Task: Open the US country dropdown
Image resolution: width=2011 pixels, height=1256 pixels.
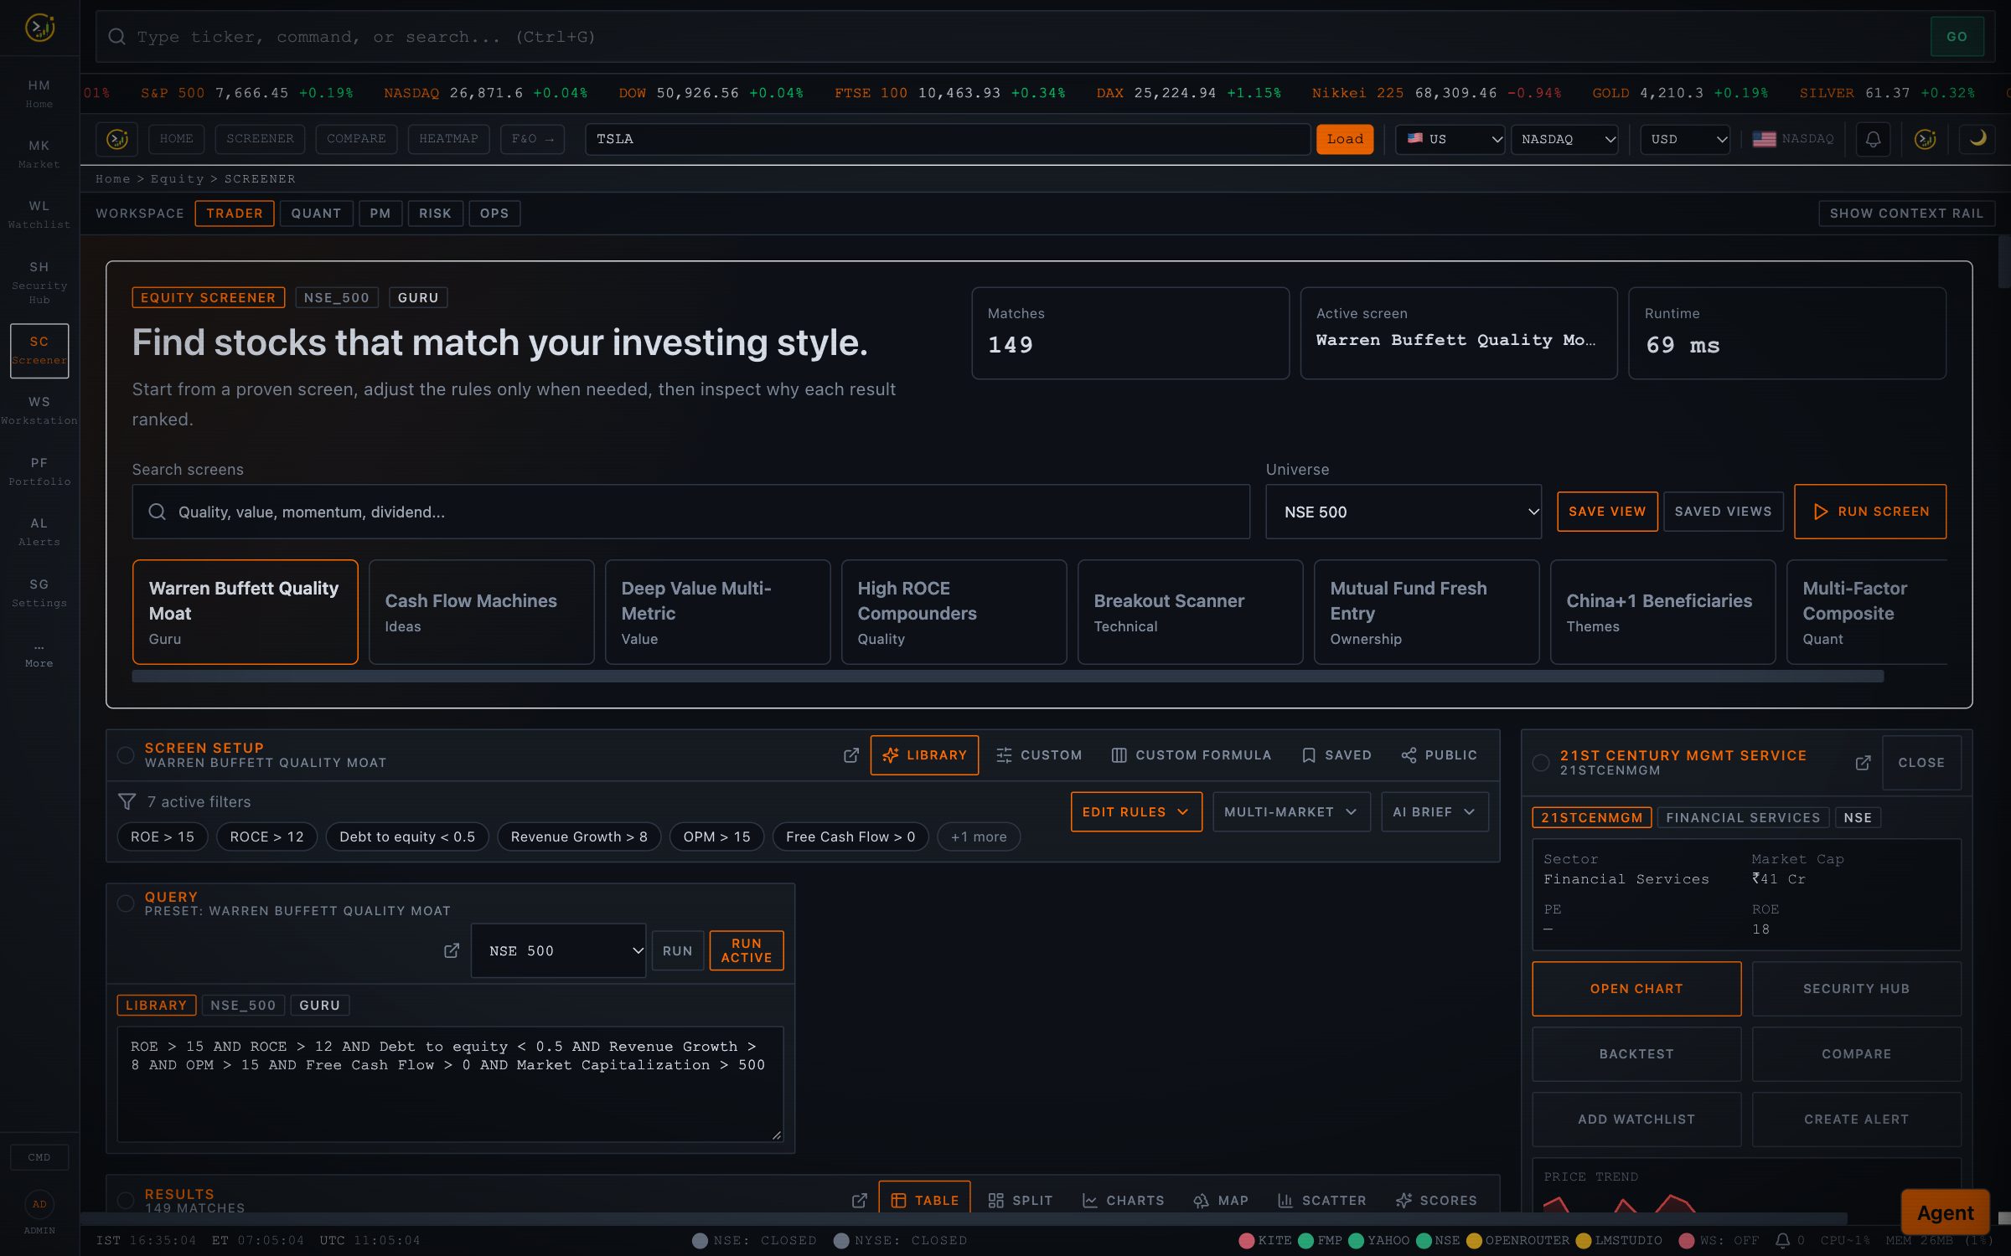Action: 1450,139
